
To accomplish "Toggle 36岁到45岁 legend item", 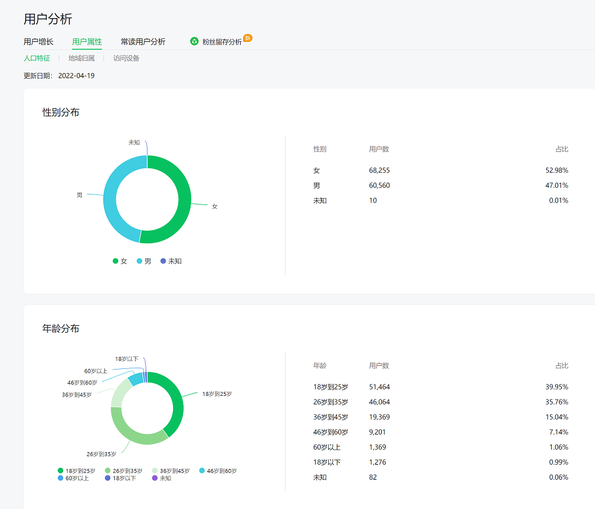I will (x=171, y=471).
